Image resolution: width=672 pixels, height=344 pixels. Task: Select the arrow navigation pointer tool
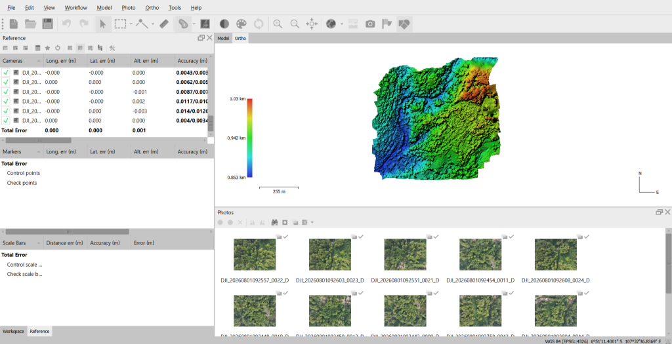click(103, 24)
